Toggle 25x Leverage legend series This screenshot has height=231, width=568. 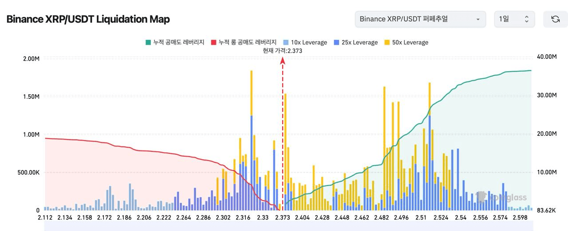pyautogui.click(x=355, y=42)
